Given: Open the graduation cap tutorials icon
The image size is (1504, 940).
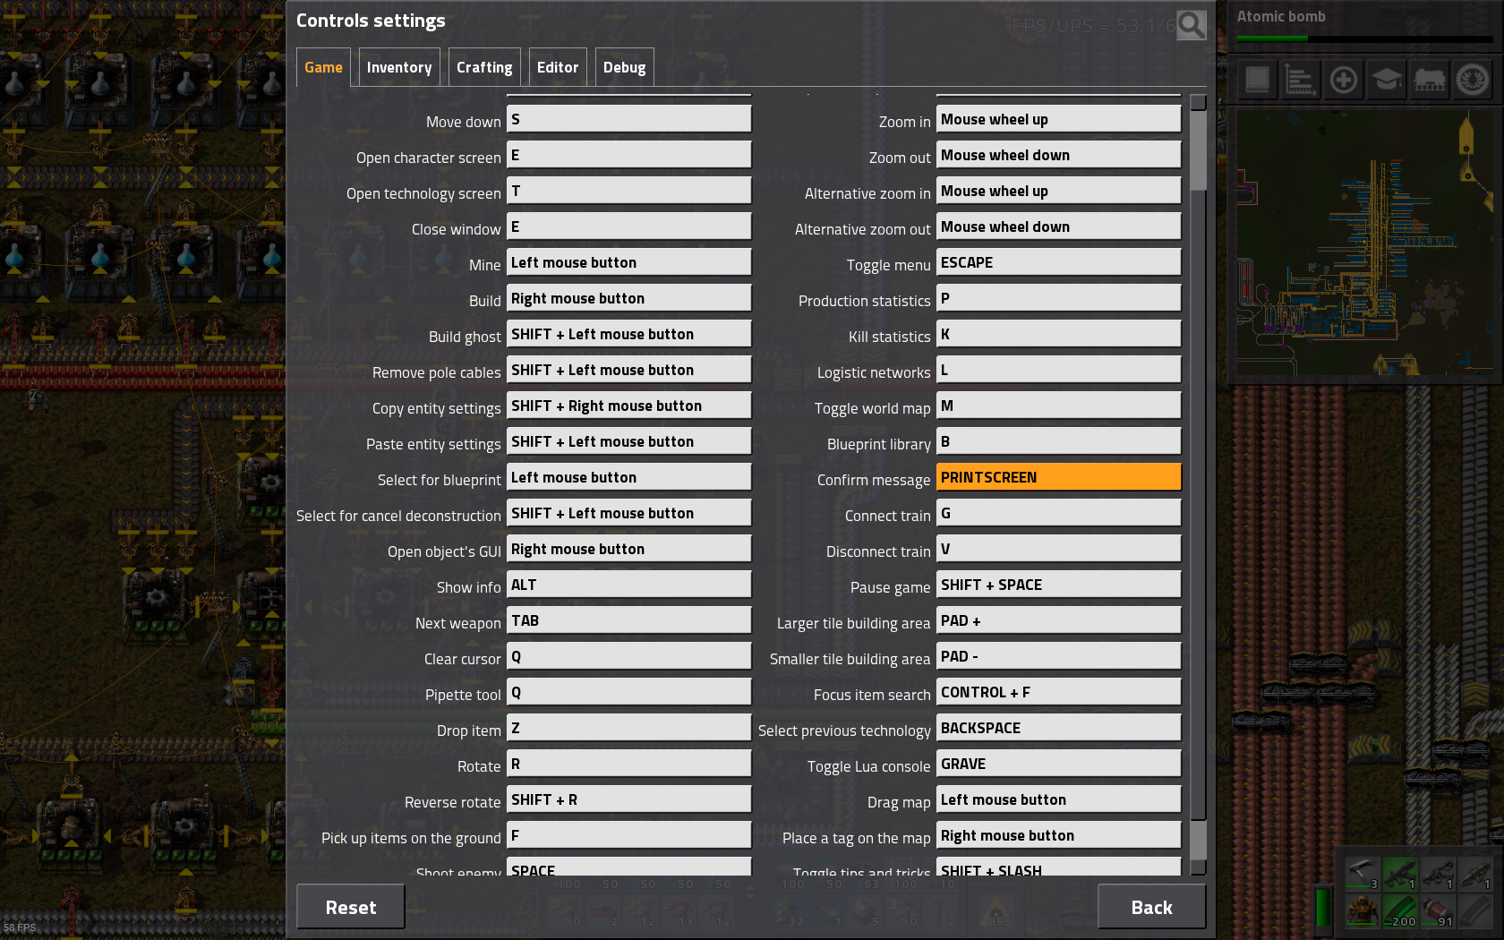Looking at the screenshot, I should (1386, 80).
